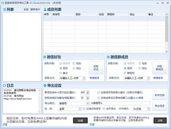The width and height of the screenshot is (171, 129).
Task: Open 获取方式 dropdown under 微信群成员
Action: (137, 78)
